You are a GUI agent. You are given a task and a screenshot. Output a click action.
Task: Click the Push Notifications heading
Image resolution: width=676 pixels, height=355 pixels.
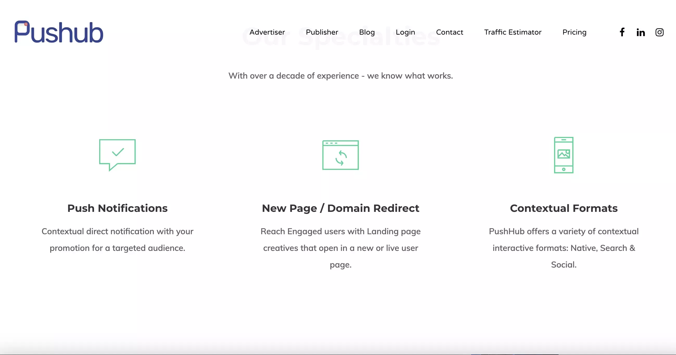tap(117, 208)
